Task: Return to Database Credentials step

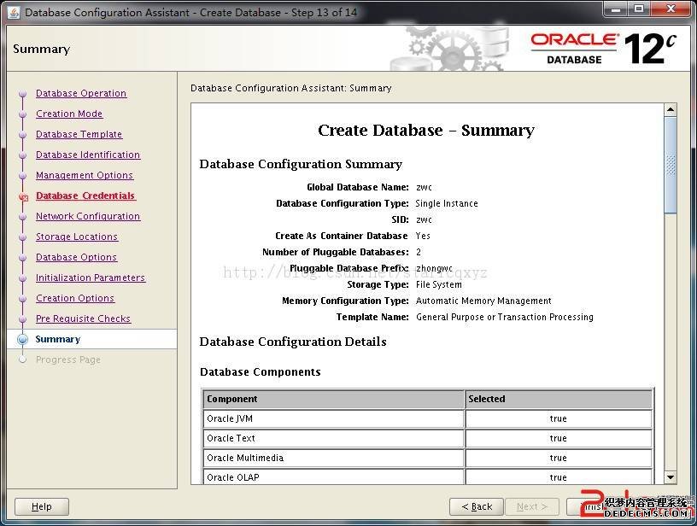Action: pyautogui.click(x=85, y=196)
